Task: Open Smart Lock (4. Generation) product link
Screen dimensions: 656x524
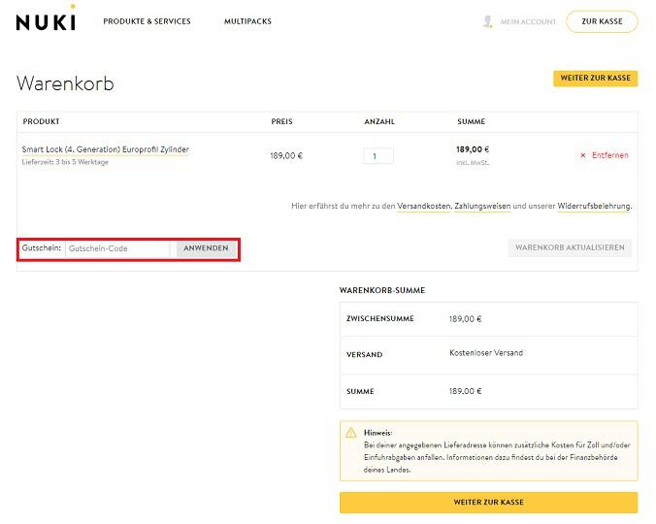Action: pos(106,149)
